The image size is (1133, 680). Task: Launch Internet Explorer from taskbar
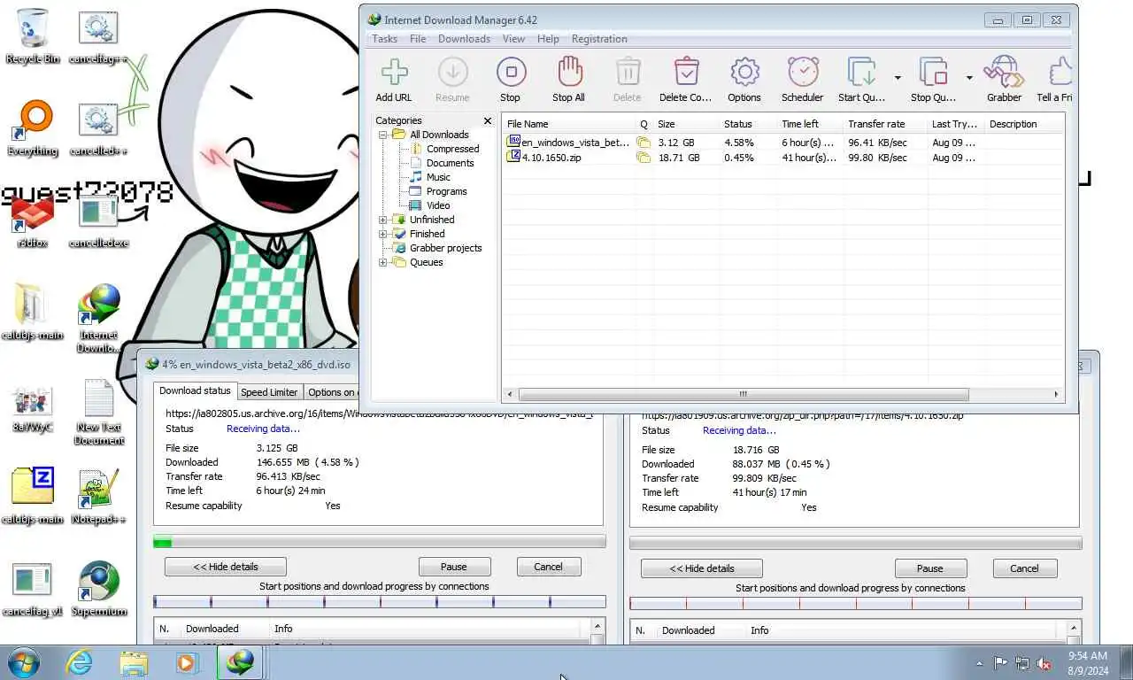80,661
